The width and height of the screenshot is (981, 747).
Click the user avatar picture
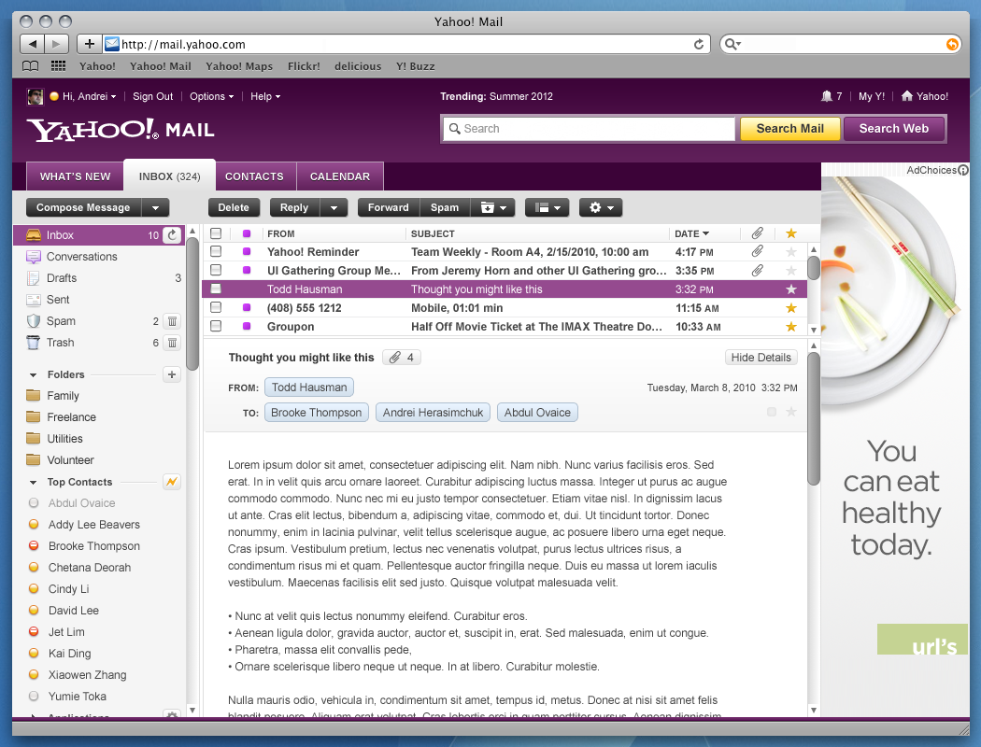coord(36,96)
